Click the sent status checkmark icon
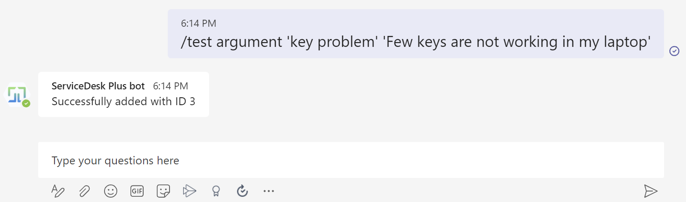686x202 pixels. coord(674,51)
